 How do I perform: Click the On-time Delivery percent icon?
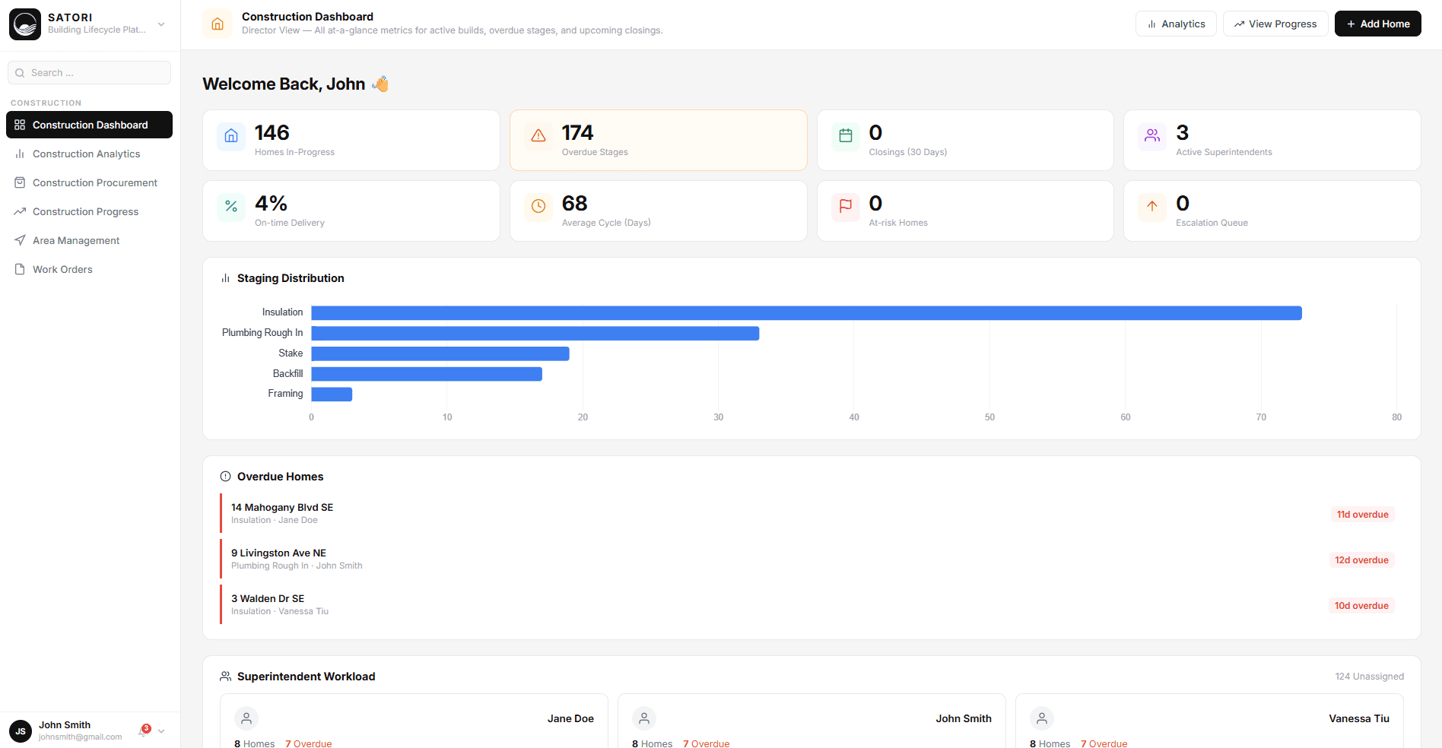click(x=231, y=207)
